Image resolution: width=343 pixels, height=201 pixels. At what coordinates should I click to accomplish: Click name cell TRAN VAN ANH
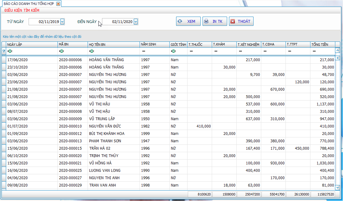pyautogui.click(x=114, y=185)
